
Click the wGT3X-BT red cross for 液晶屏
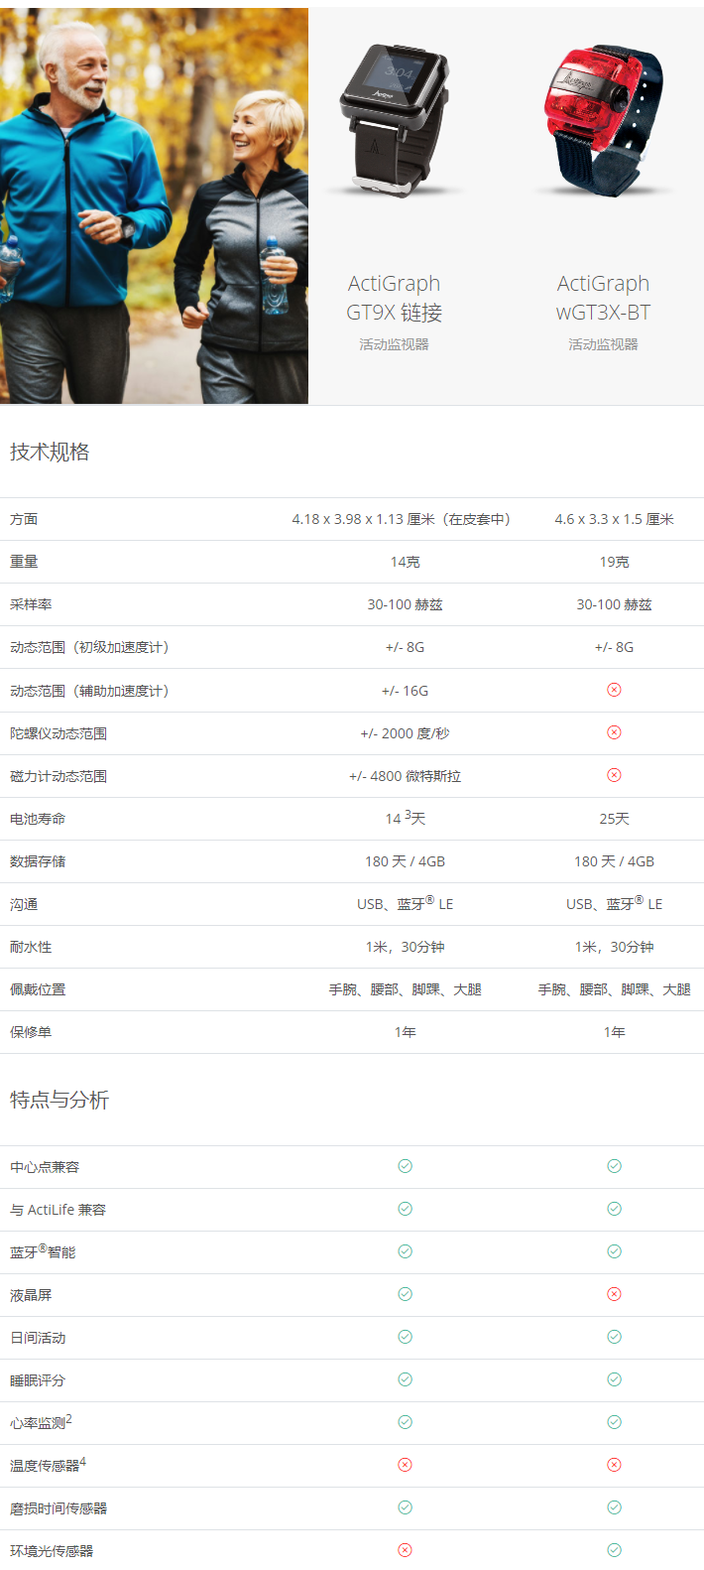pos(614,1294)
